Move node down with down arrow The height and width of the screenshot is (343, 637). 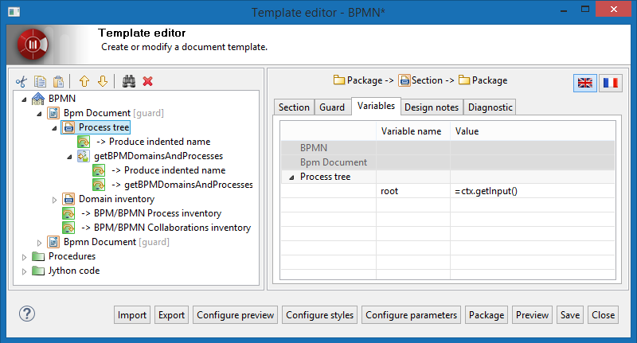click(103, 82)
